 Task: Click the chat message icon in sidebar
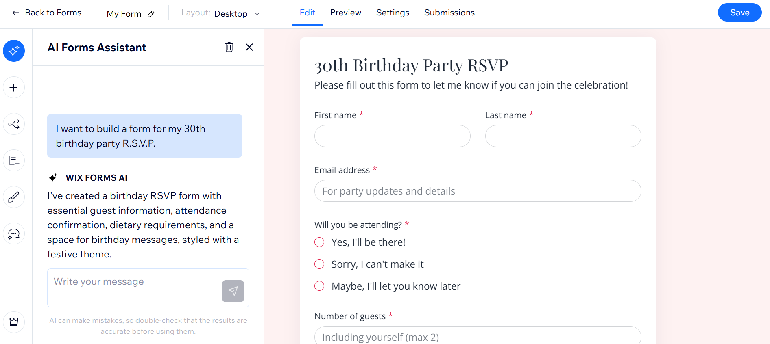coord(14,234)
